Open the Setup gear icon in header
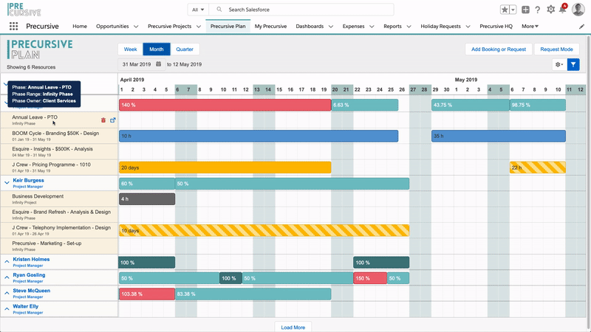 pyautogui.click(x=550, y=10)
